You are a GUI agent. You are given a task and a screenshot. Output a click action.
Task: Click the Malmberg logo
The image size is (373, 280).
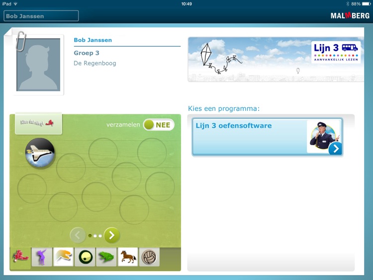pyautogui.click(x=350, y=16)
